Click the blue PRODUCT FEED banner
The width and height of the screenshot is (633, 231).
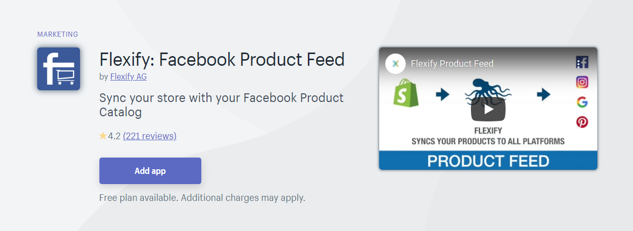pyautogui.click(x=488, y=160)
